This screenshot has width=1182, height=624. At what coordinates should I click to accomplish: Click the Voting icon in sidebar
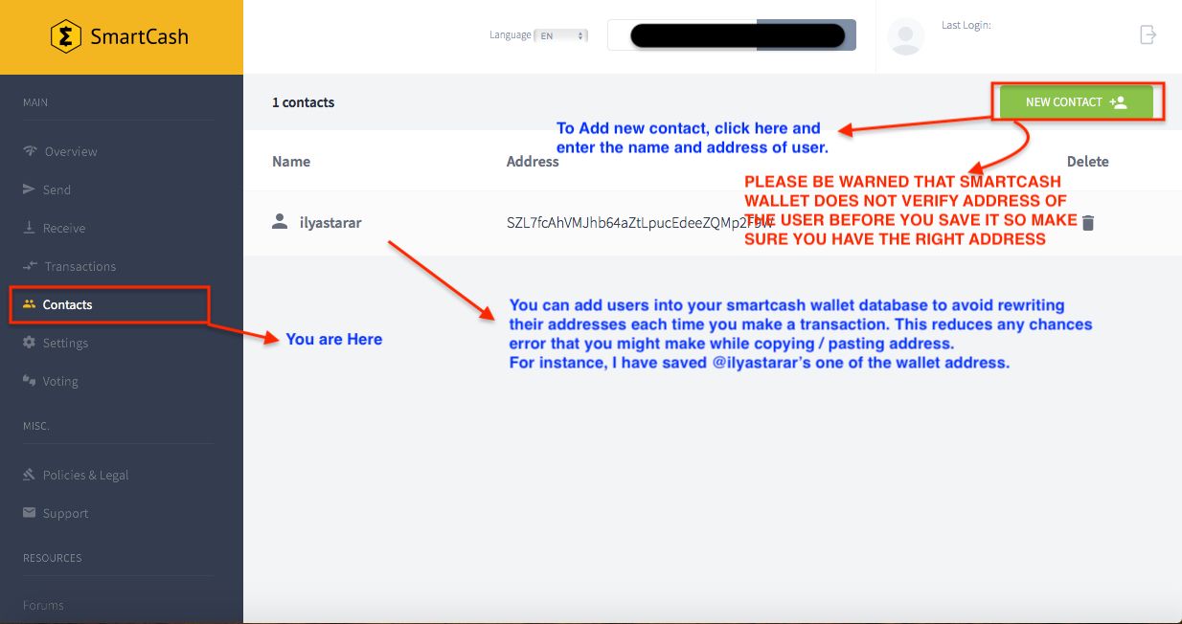pyautogui.click(x=29, y=381)
